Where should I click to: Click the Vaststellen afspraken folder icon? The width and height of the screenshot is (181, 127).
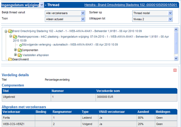pos(20,55)
